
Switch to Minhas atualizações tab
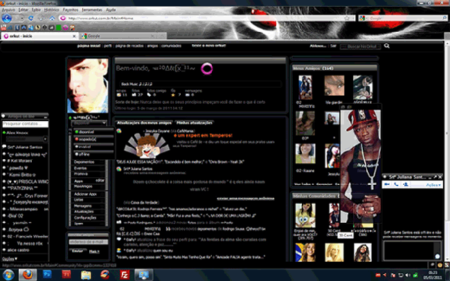[195, 123]
